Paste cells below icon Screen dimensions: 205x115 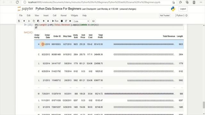(38, 21)
